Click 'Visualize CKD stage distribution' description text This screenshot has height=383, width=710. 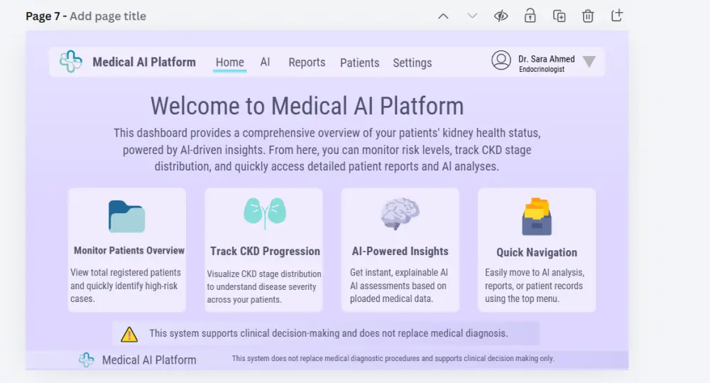(x=264, y=286)
